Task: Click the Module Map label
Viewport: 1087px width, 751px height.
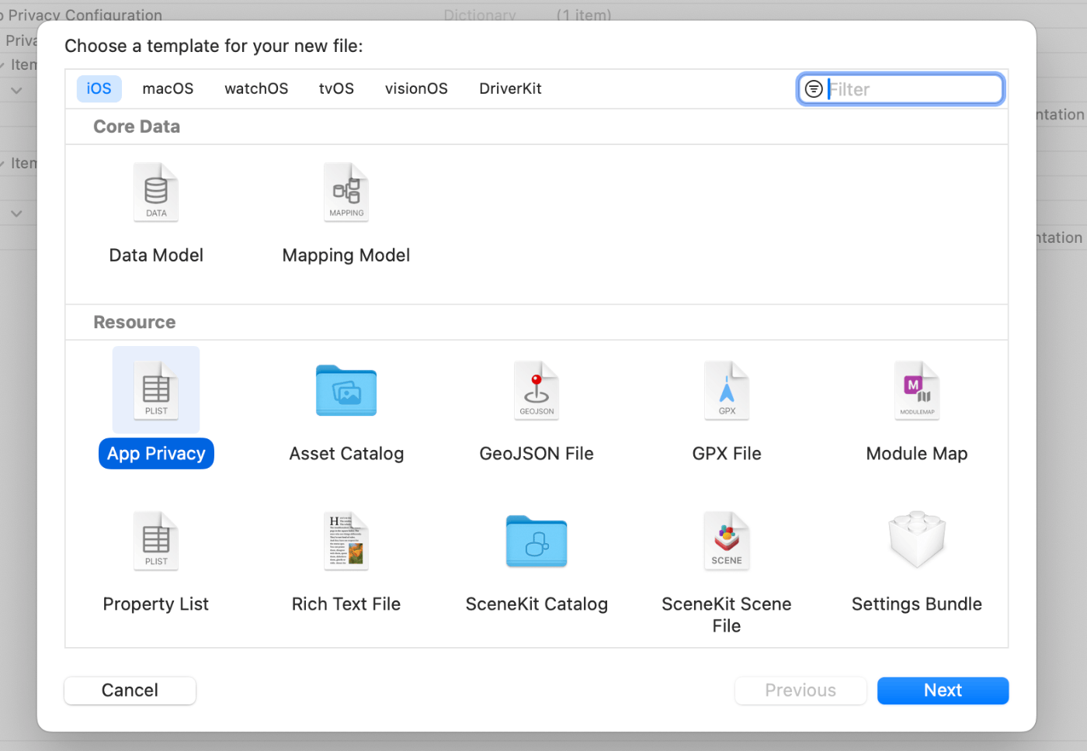Action: (x=917, y=454)
